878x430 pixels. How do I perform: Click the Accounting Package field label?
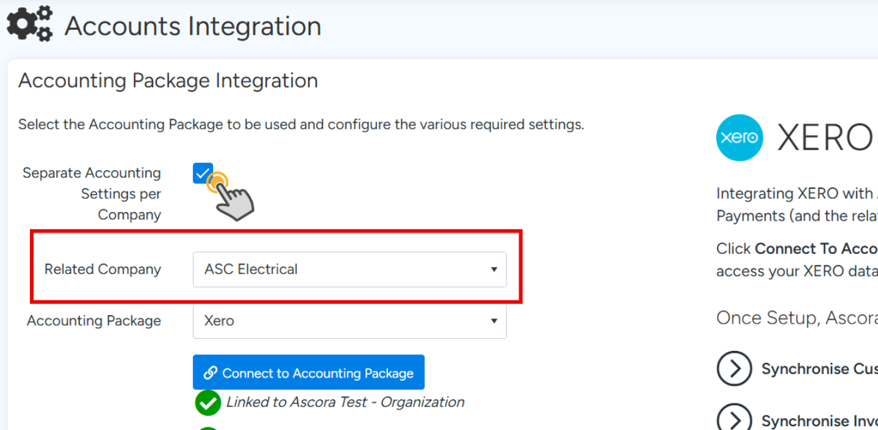[94, 320]
